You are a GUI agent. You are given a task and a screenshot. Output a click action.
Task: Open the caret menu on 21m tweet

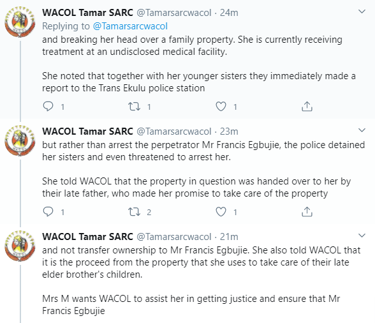pos(362,236)
